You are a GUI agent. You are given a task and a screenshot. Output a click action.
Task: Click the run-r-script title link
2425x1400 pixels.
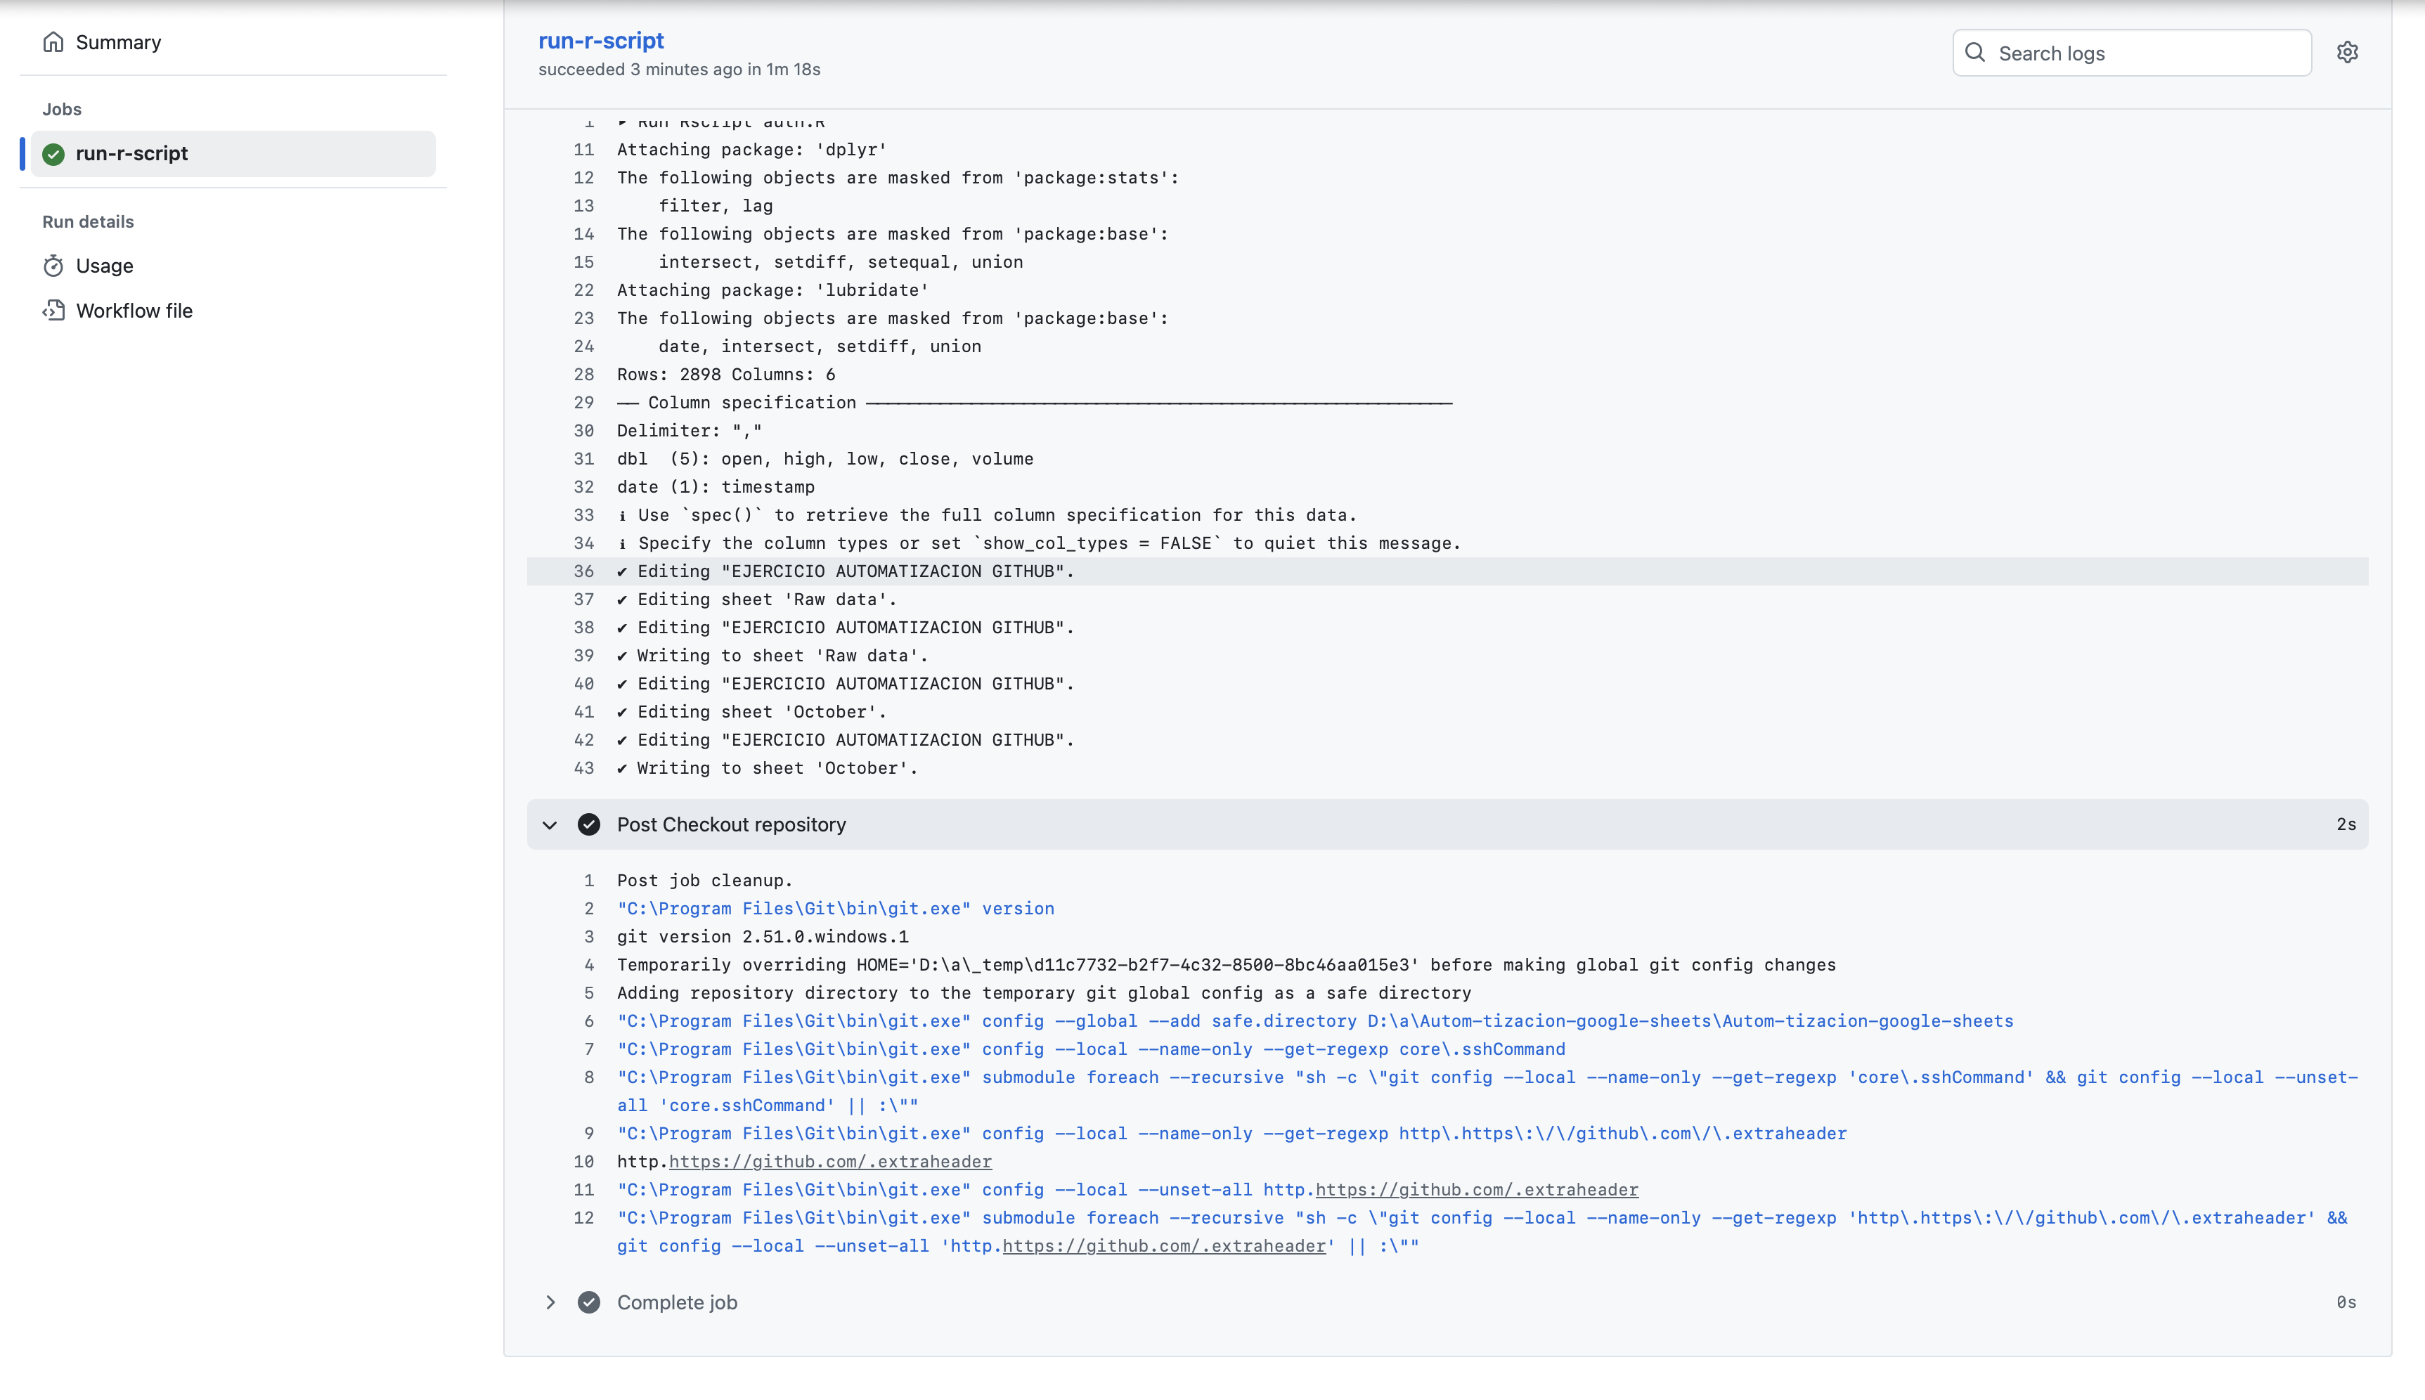(x=601, y=40)
